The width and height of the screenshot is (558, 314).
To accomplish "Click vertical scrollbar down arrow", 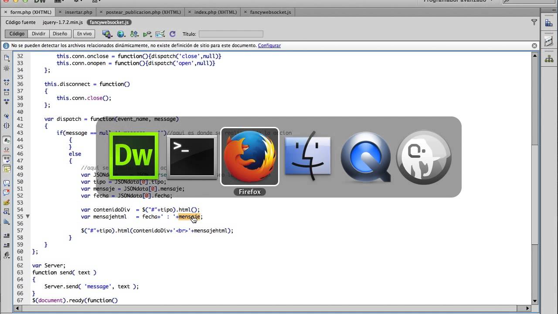I will pyautogui.click(x=535, y=301).
